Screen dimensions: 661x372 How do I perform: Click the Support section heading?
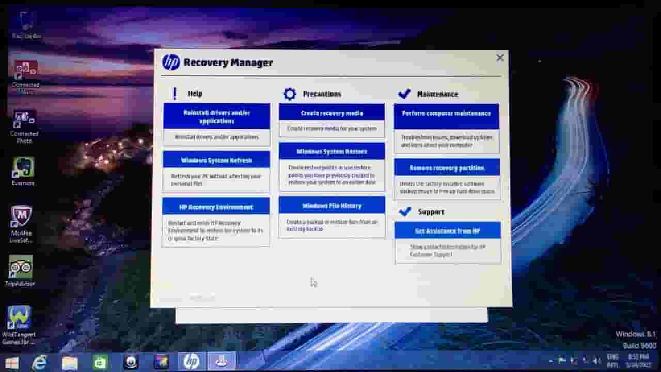tap(431, 212)
